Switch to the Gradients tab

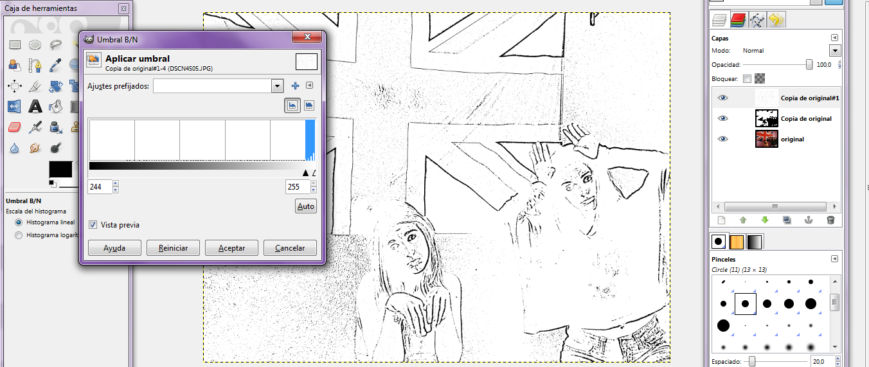click(754, 242)
